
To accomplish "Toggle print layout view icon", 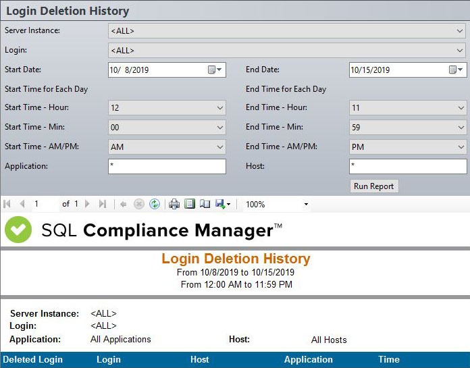I will click(x=190, y=204).
